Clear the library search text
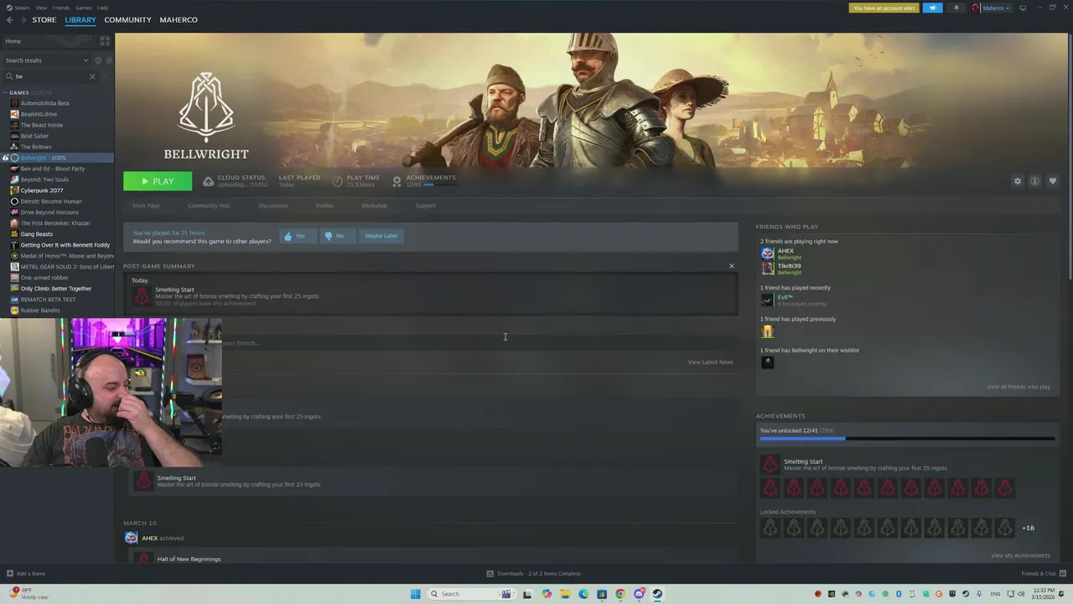1073x604 pixels. [x=92, y=76]
